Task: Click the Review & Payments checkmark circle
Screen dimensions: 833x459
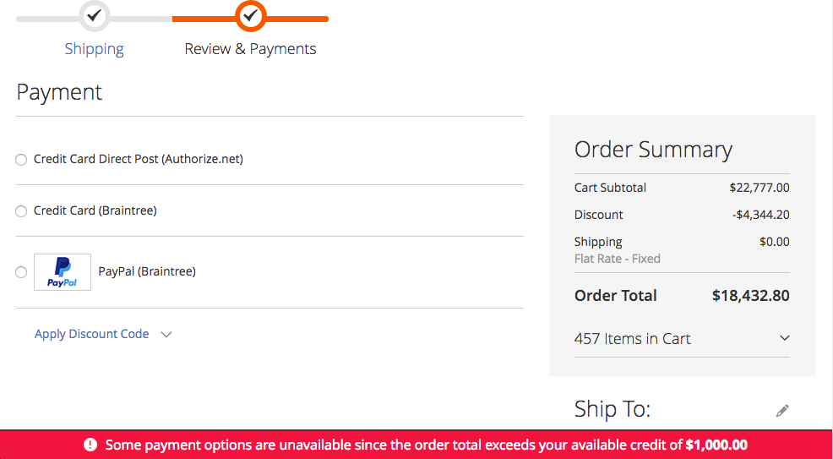Action: pos(251,16)
